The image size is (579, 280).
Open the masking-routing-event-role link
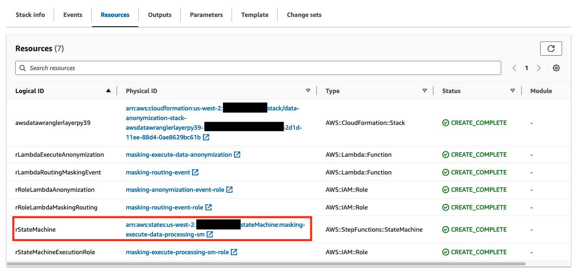click(x=165, y=207)
